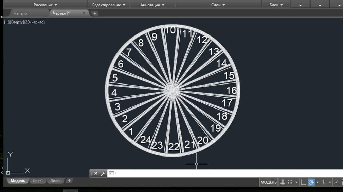Open the isometric drafting plane dropdown arrow
The width and height of the screenshot is (343, 192).
coord(330,182)
